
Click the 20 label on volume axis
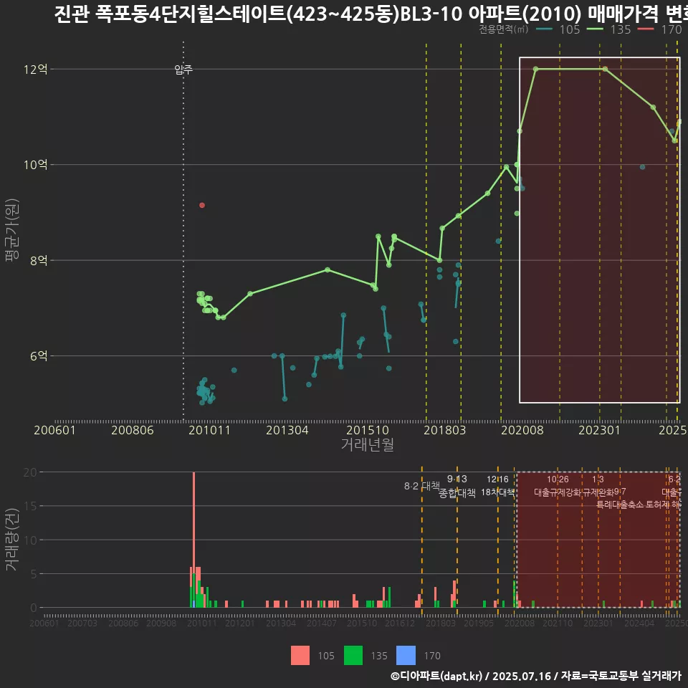pyautogui.click(x=30, y=472)
